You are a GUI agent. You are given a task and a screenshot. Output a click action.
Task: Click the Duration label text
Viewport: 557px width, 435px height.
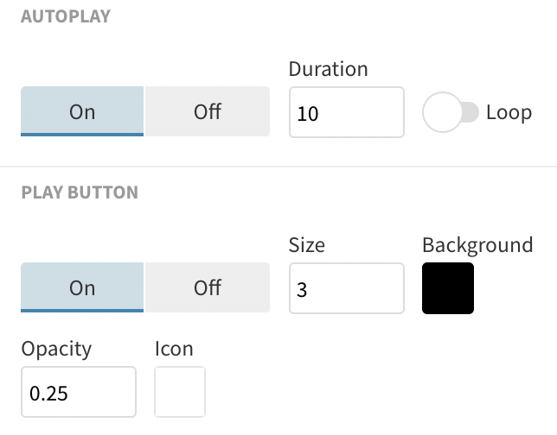[x=328, y=69]
